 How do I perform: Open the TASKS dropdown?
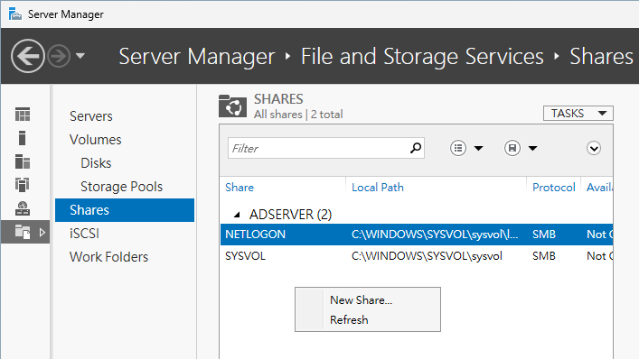click(578, 114)
